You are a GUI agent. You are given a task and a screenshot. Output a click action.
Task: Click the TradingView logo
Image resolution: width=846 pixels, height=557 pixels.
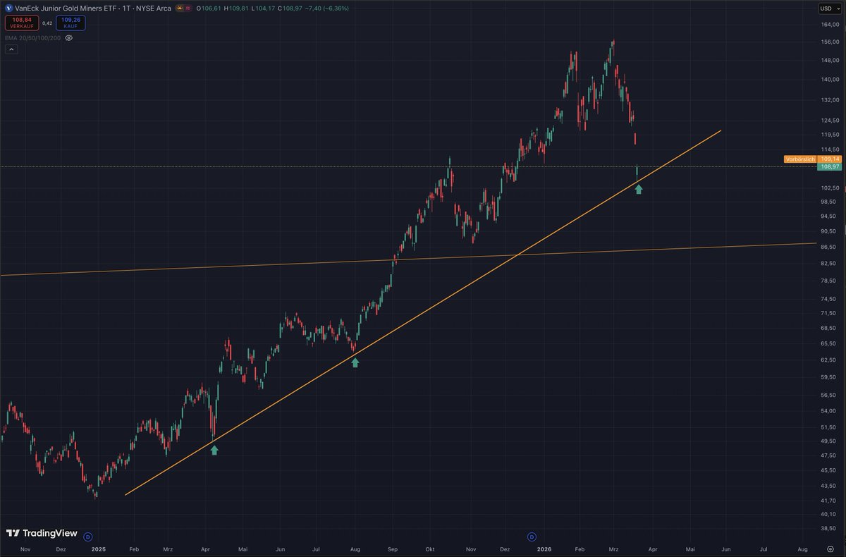pos(42,533)
